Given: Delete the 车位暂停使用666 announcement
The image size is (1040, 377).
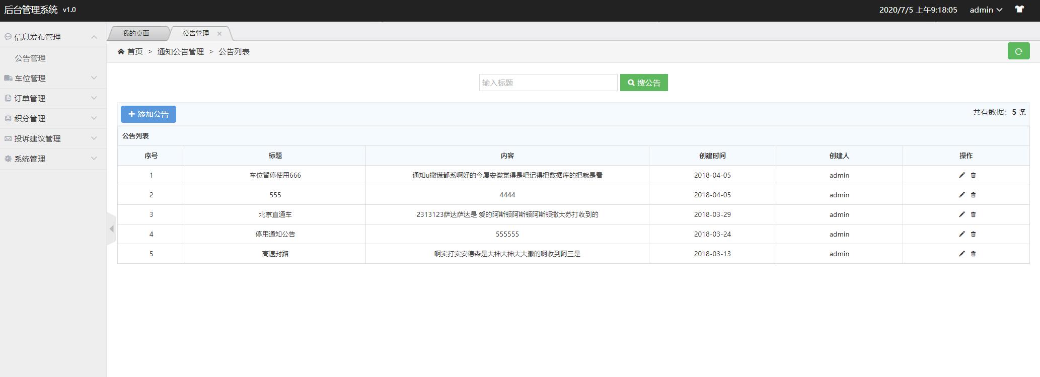Looking at the screenshot, I should coord(973,175).
